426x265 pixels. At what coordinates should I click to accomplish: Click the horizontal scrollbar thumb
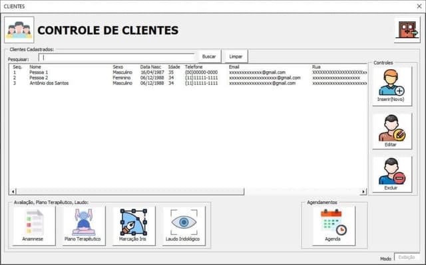[x=130, y=191]
